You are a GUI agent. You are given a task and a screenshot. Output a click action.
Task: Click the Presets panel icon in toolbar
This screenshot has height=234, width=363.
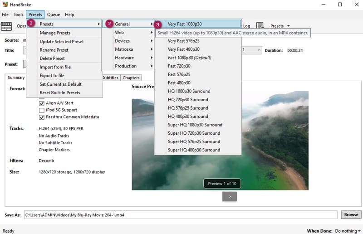click(260, 26)
